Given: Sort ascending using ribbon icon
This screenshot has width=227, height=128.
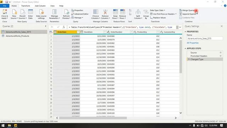Looking at the screenshot, I should pos(130,10).
